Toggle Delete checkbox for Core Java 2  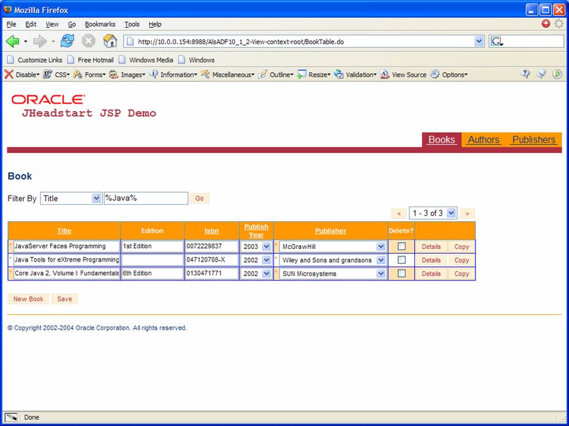(x=401, y=273)
